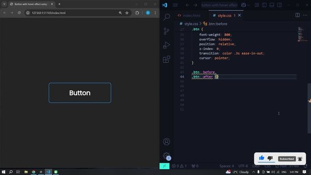Screen dimensions: 311x175
Task: Open Accounts menu in VS Code
Action: (166, 141)
